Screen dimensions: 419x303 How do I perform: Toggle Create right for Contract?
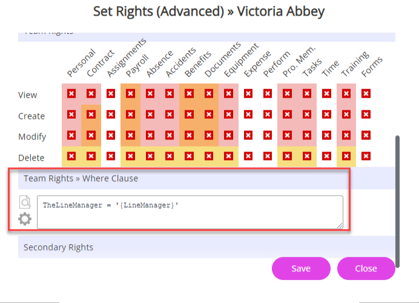coord(91,115)
